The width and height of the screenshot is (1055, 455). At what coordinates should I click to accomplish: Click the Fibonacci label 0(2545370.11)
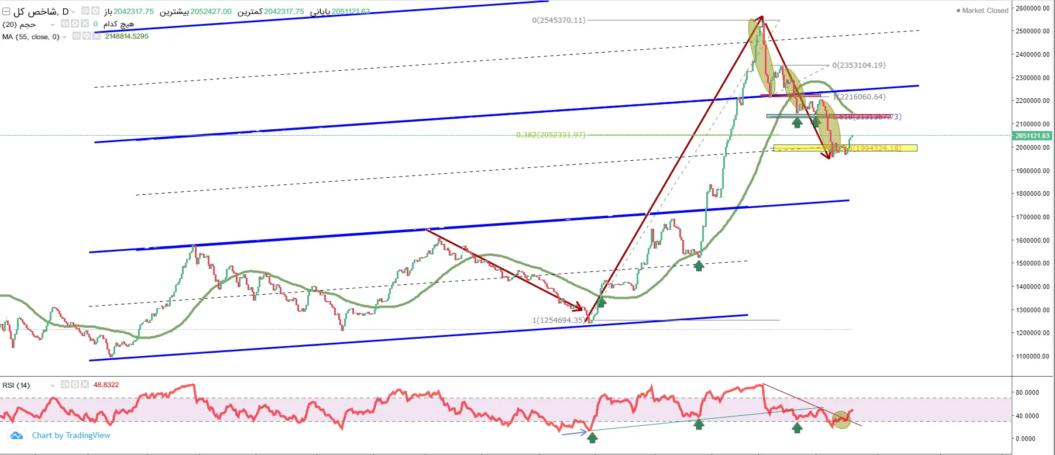click(x=558, y=20)
